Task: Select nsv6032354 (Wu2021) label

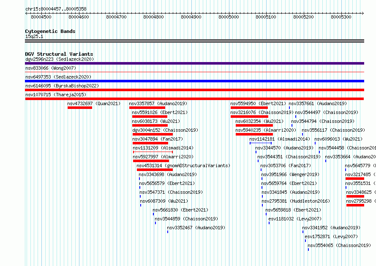Action: (x=259, y=121)
